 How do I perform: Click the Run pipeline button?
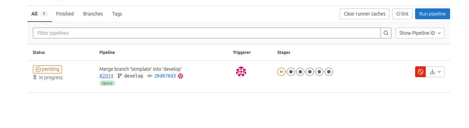(x=432, y=14)
